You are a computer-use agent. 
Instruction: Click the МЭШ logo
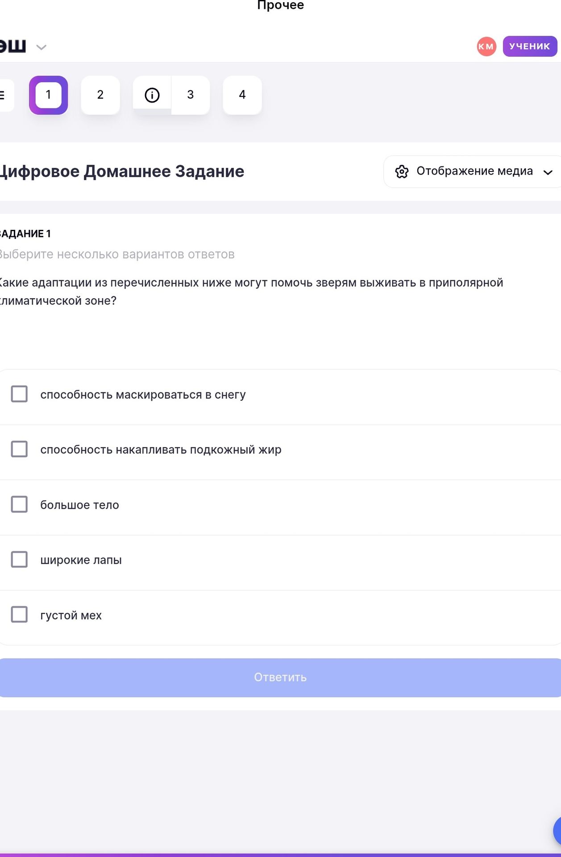coord(13,46)
